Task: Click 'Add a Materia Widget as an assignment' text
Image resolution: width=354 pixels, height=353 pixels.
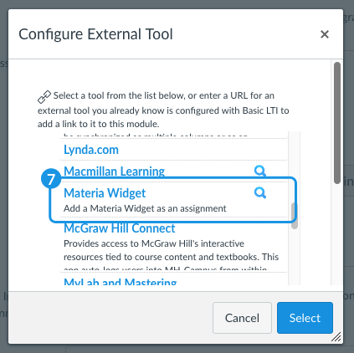Action: tap(145, 208)
